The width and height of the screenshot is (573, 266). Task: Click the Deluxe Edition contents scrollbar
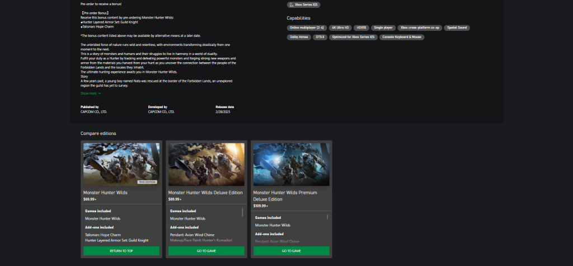point(243,212)
